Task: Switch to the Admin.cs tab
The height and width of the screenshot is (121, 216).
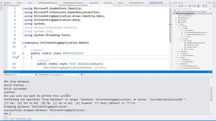Action: click(x=20, y=3)
